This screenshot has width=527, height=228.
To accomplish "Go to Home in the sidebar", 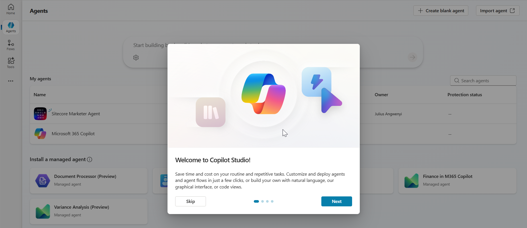I will click(11, 9).
